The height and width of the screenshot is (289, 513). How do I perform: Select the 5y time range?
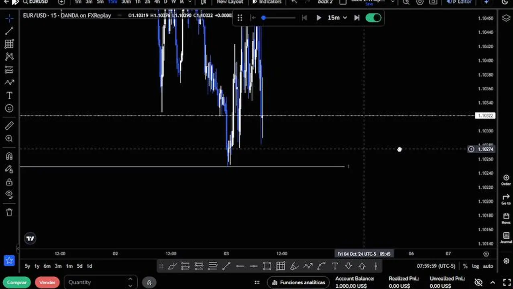click(28, 266)
